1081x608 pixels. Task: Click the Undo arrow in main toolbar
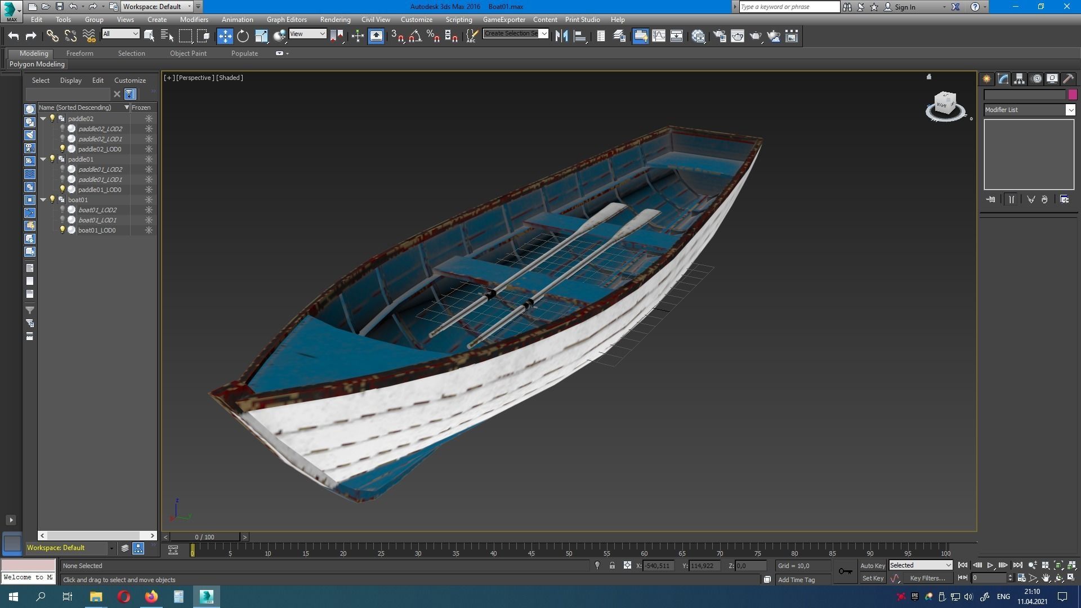(x=14, y=37)
